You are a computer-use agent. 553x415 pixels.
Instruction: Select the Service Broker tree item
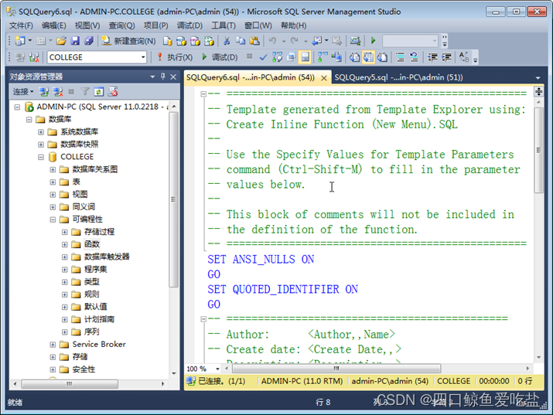[x=99, y=344]
